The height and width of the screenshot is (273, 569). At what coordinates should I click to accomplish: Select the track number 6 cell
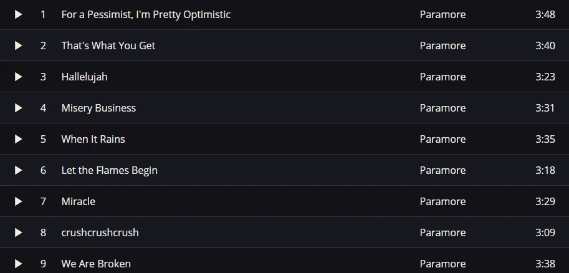43,170
